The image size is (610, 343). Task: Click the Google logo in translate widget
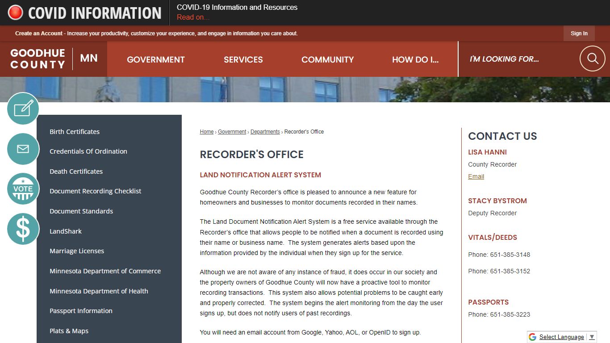(532, 337)
